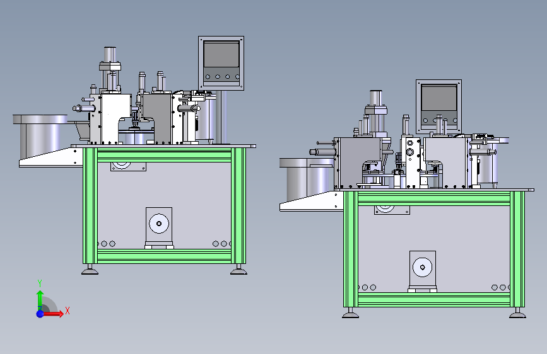Screen dimensions: 547x354
Task: Click the left machine's bottom green frame beam
Action: coord(164,256)
